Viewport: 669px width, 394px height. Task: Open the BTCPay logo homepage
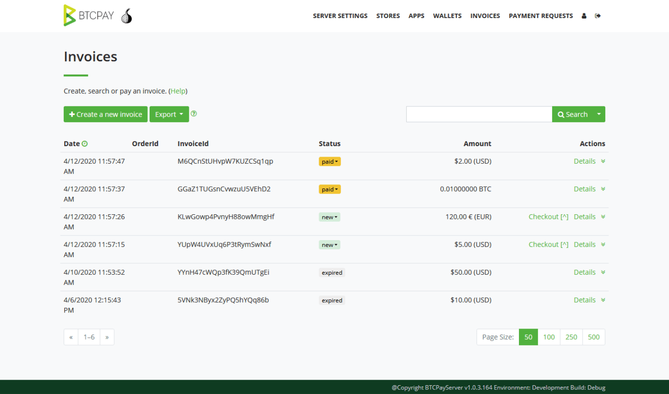(x=88, y=15)
